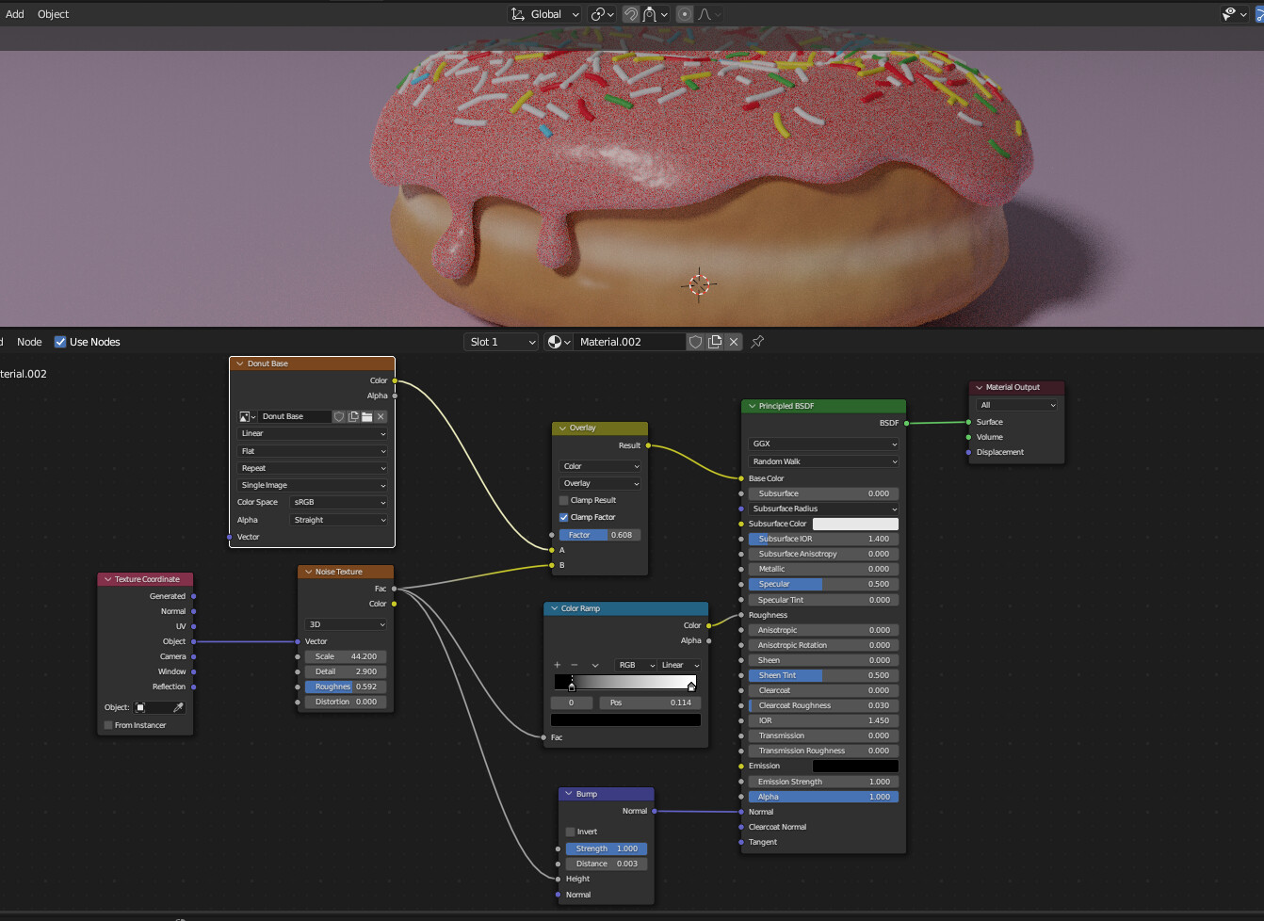Click the fake user shield icon for Material.002

tap(696, 342)
